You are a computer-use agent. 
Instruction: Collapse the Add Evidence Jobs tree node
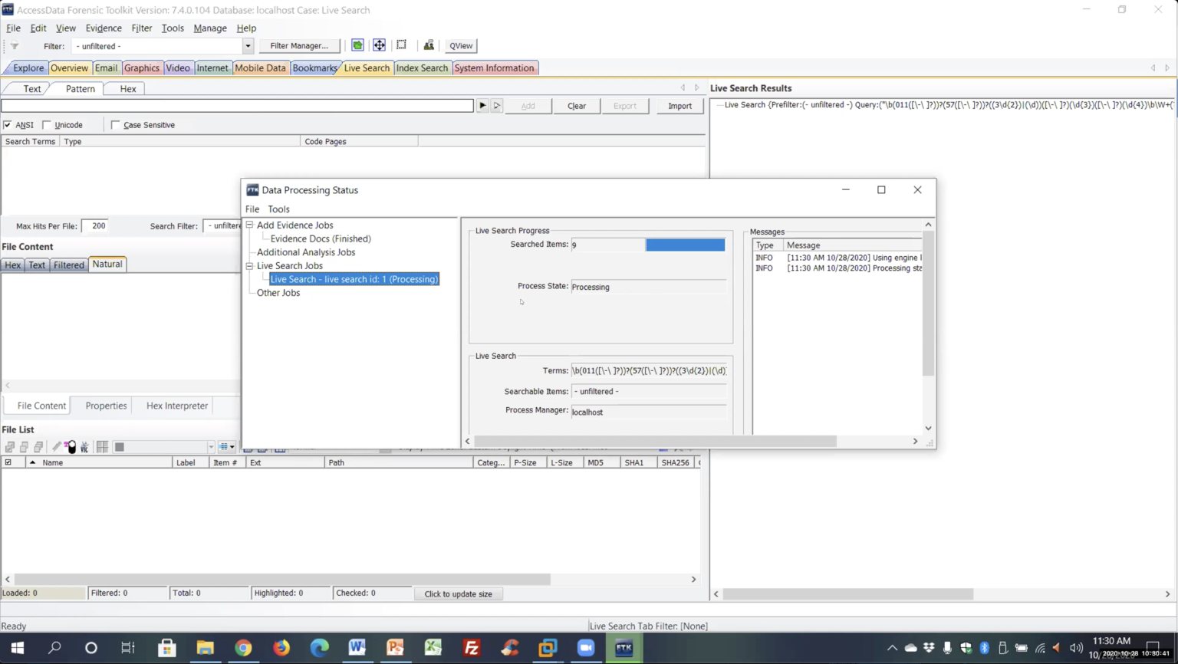249,225
